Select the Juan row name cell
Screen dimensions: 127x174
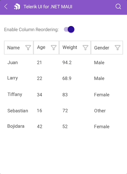click(13, 63)
